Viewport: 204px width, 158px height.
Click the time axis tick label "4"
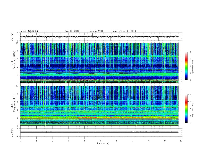pos(84,141)
